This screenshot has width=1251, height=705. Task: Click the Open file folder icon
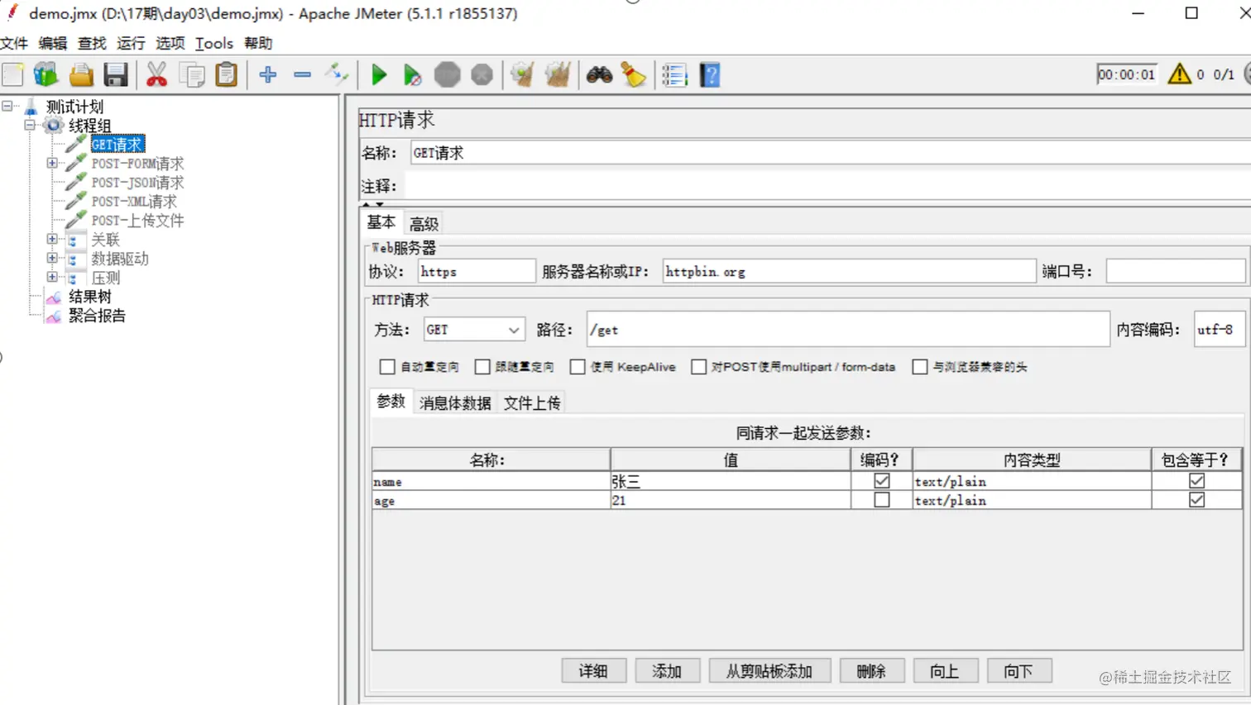click(x=81, y=75)
